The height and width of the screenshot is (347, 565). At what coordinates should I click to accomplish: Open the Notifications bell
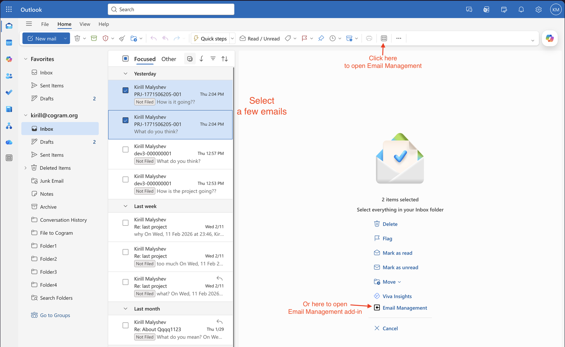(x=521, y=9)
